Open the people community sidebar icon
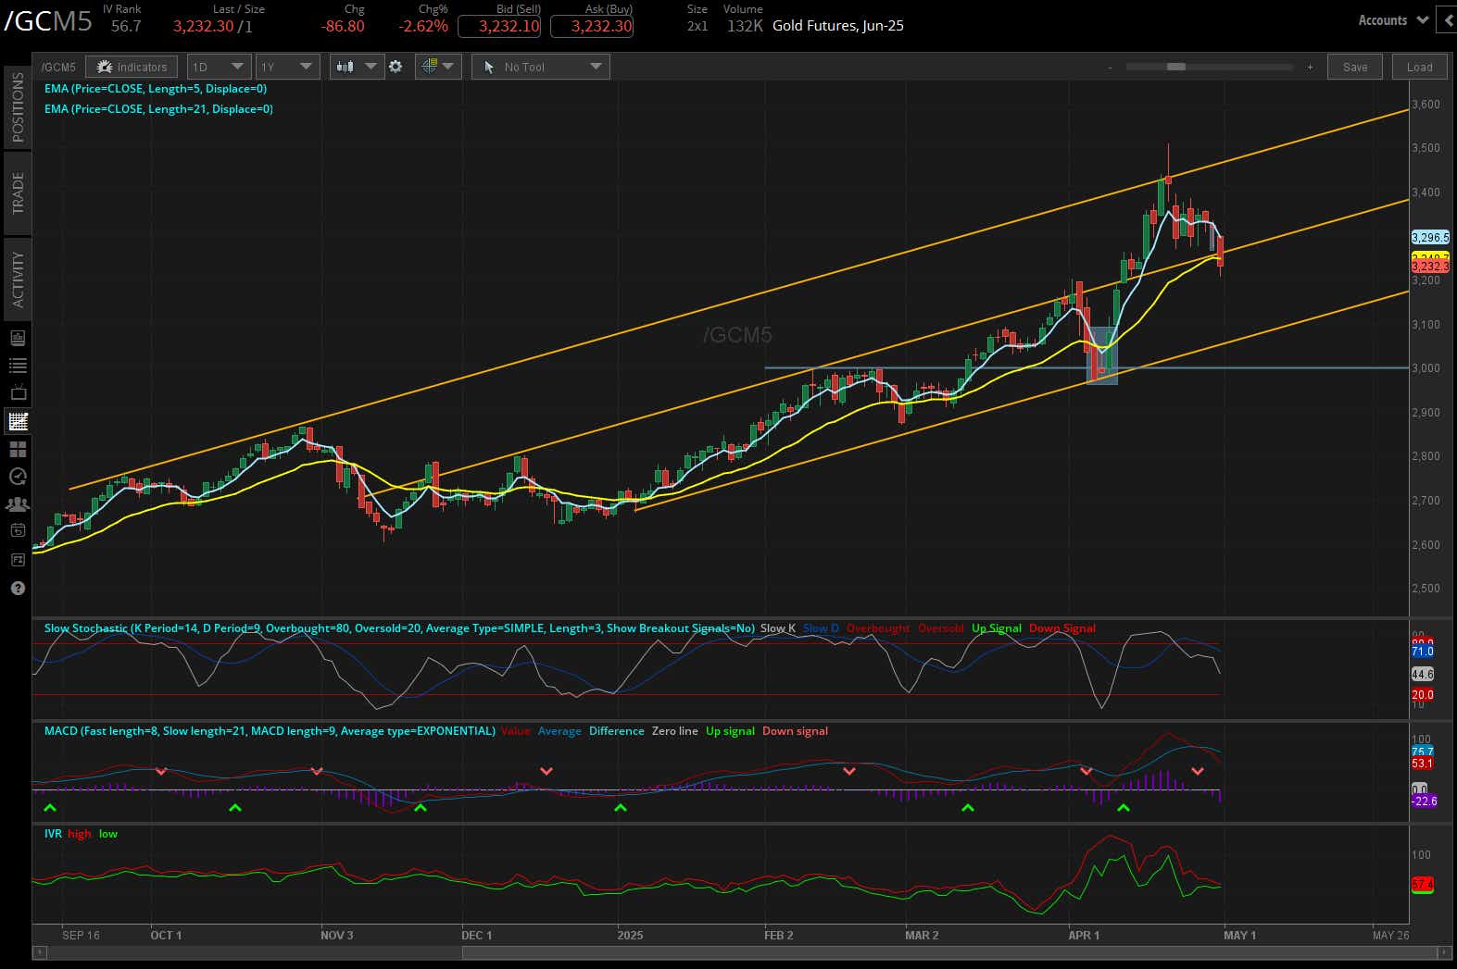Viewport: 1457px width, 969px height. point(18,504)
